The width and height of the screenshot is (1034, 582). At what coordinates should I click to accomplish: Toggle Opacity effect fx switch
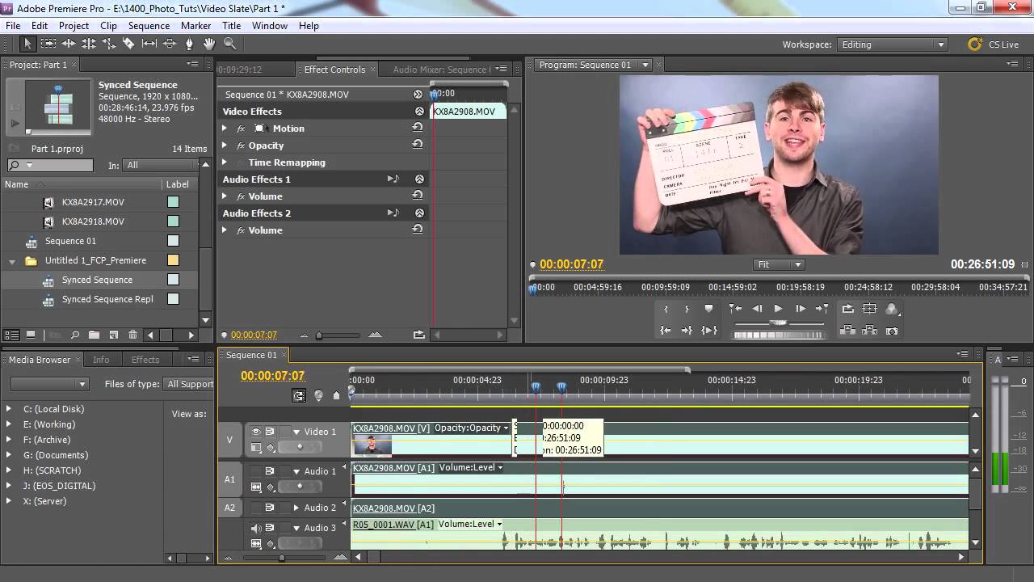(x=241, y=145)
